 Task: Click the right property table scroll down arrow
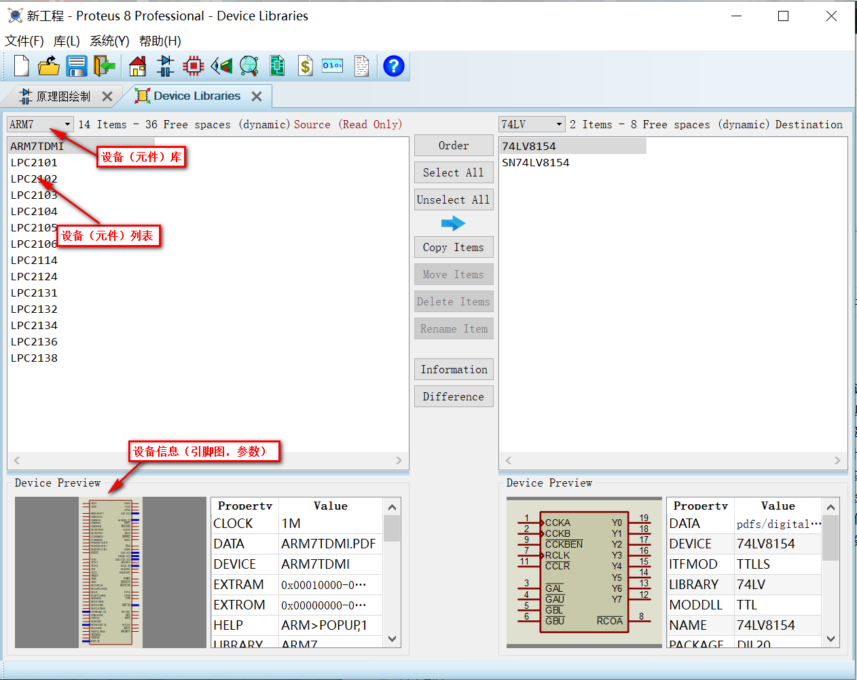click(x=831, y=639)
